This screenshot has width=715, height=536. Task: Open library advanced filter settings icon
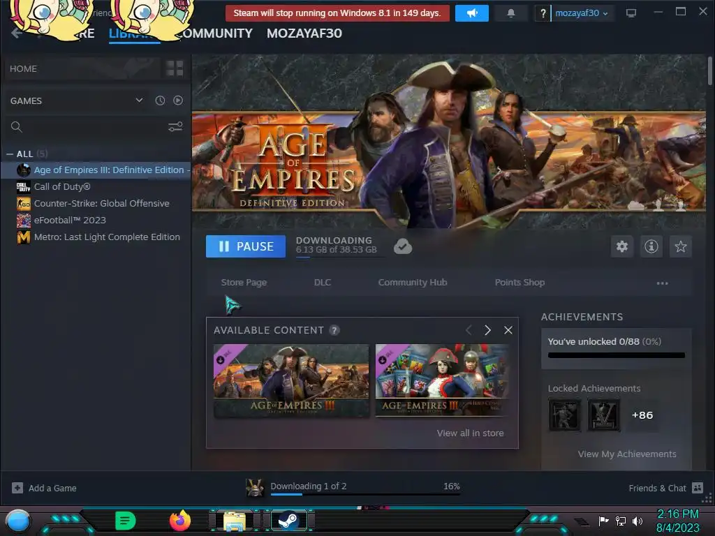(175, 127)
